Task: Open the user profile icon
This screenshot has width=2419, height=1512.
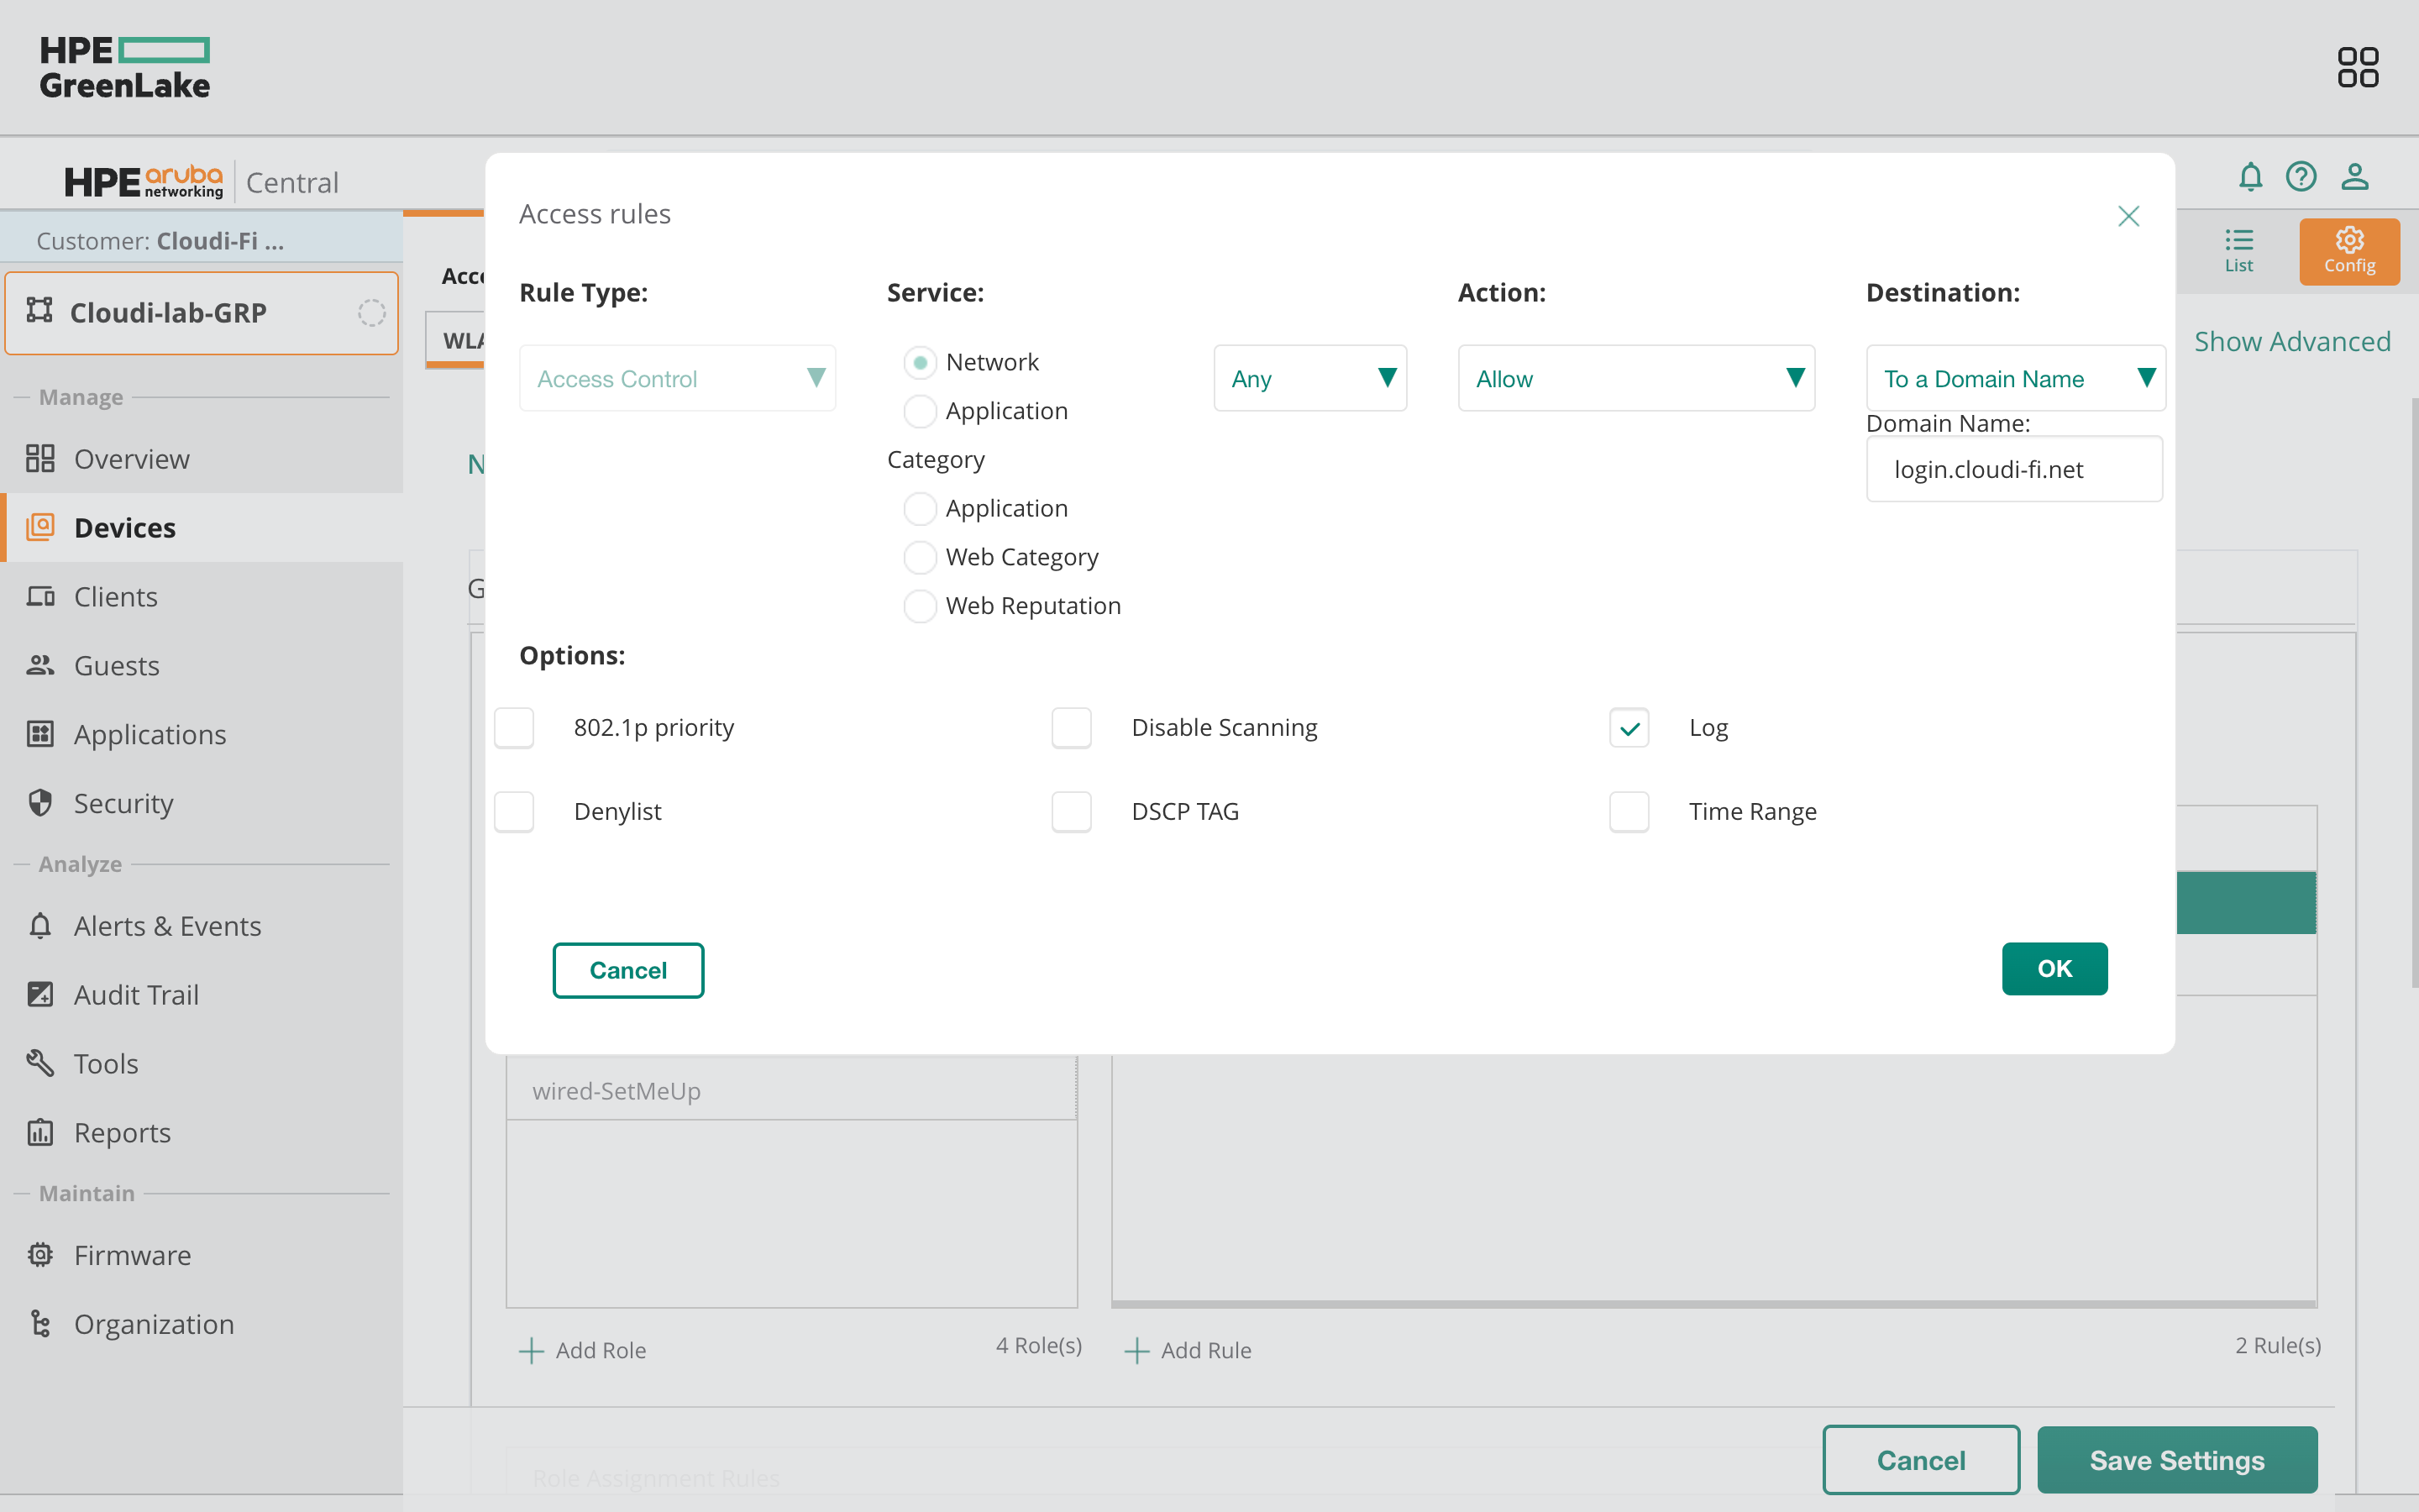Action: (x=2354, y=177)
